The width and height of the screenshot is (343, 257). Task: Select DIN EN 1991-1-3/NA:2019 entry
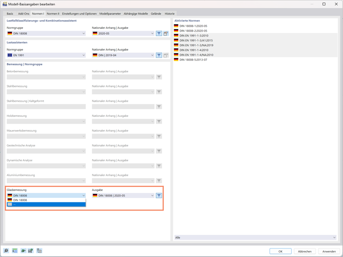pyautogui.click(x=256, y=45)
